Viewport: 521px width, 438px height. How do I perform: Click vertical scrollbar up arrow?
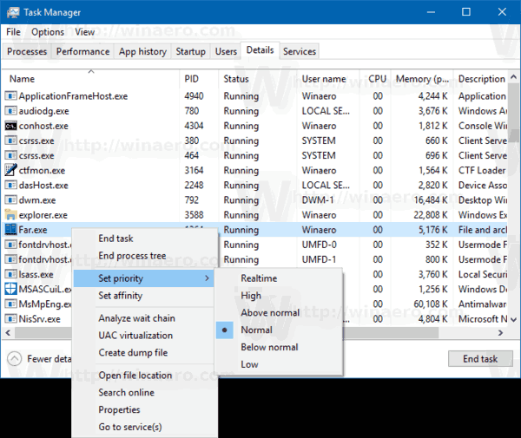click(513, 77)
